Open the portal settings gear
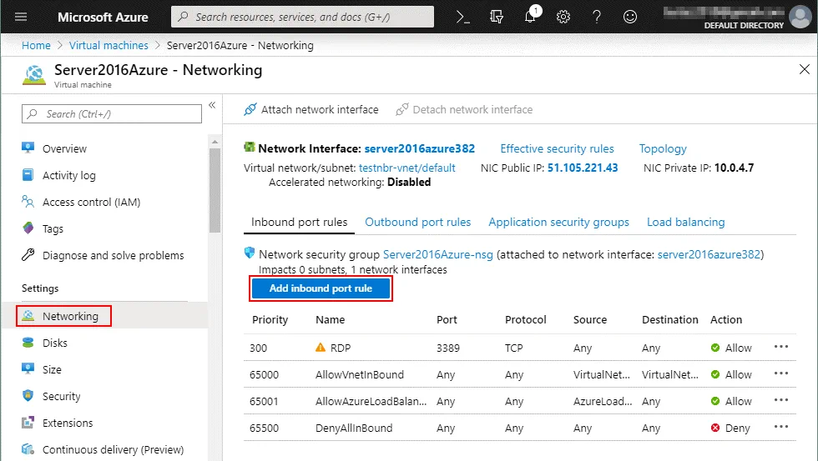This screenshot has height=461, width=818. click(x=563, y=17)
